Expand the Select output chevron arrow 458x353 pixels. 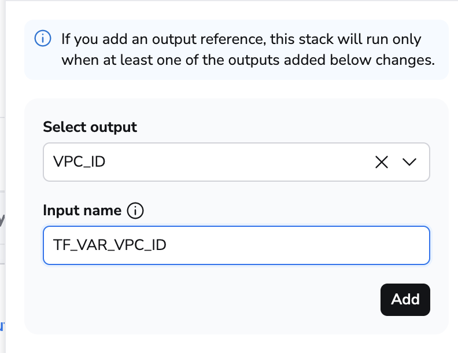point(409,162)
